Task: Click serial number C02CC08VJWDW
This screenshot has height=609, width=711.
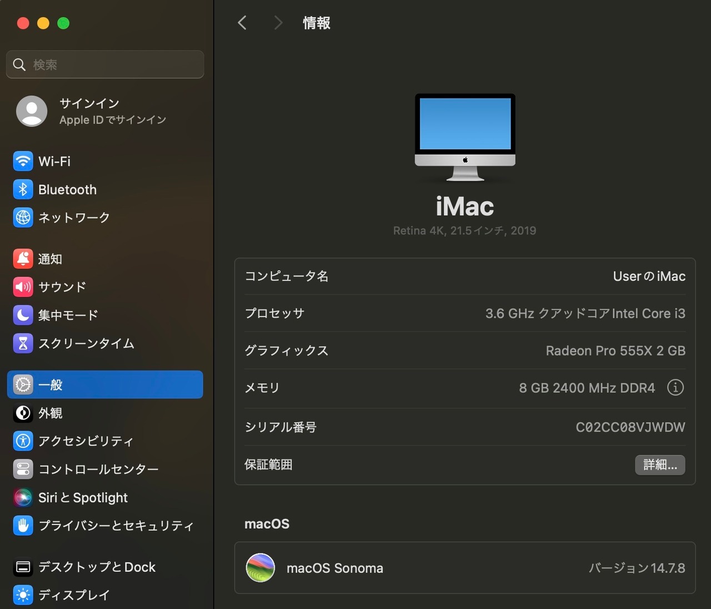Action: tap(630, 427)
